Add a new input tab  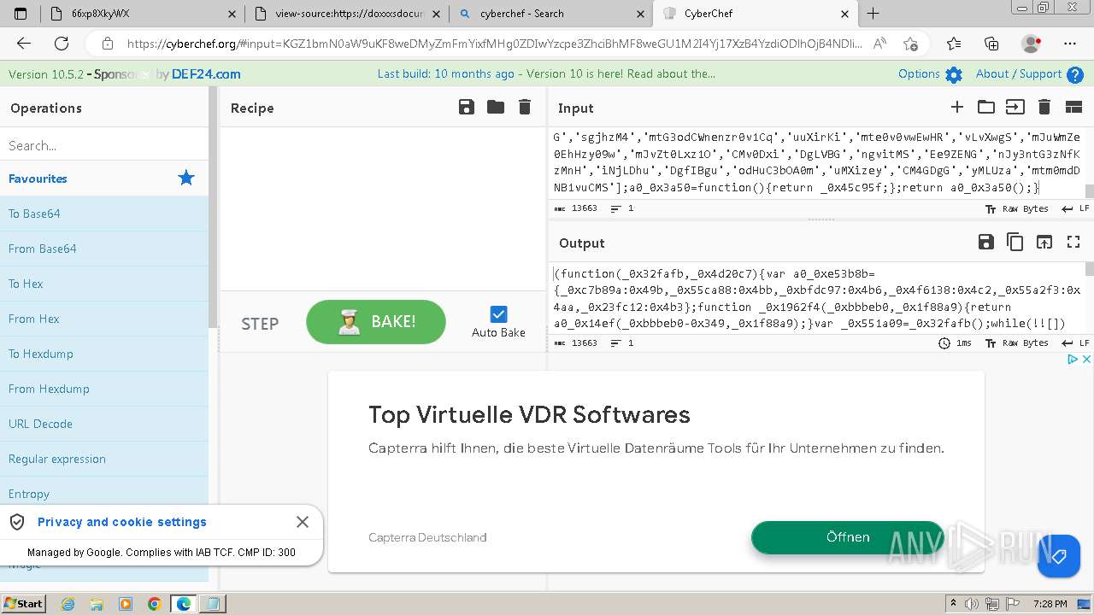point(957,107)
